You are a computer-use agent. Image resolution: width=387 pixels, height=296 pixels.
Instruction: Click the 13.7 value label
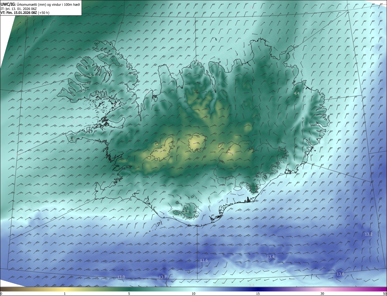[x=163, y=277]
